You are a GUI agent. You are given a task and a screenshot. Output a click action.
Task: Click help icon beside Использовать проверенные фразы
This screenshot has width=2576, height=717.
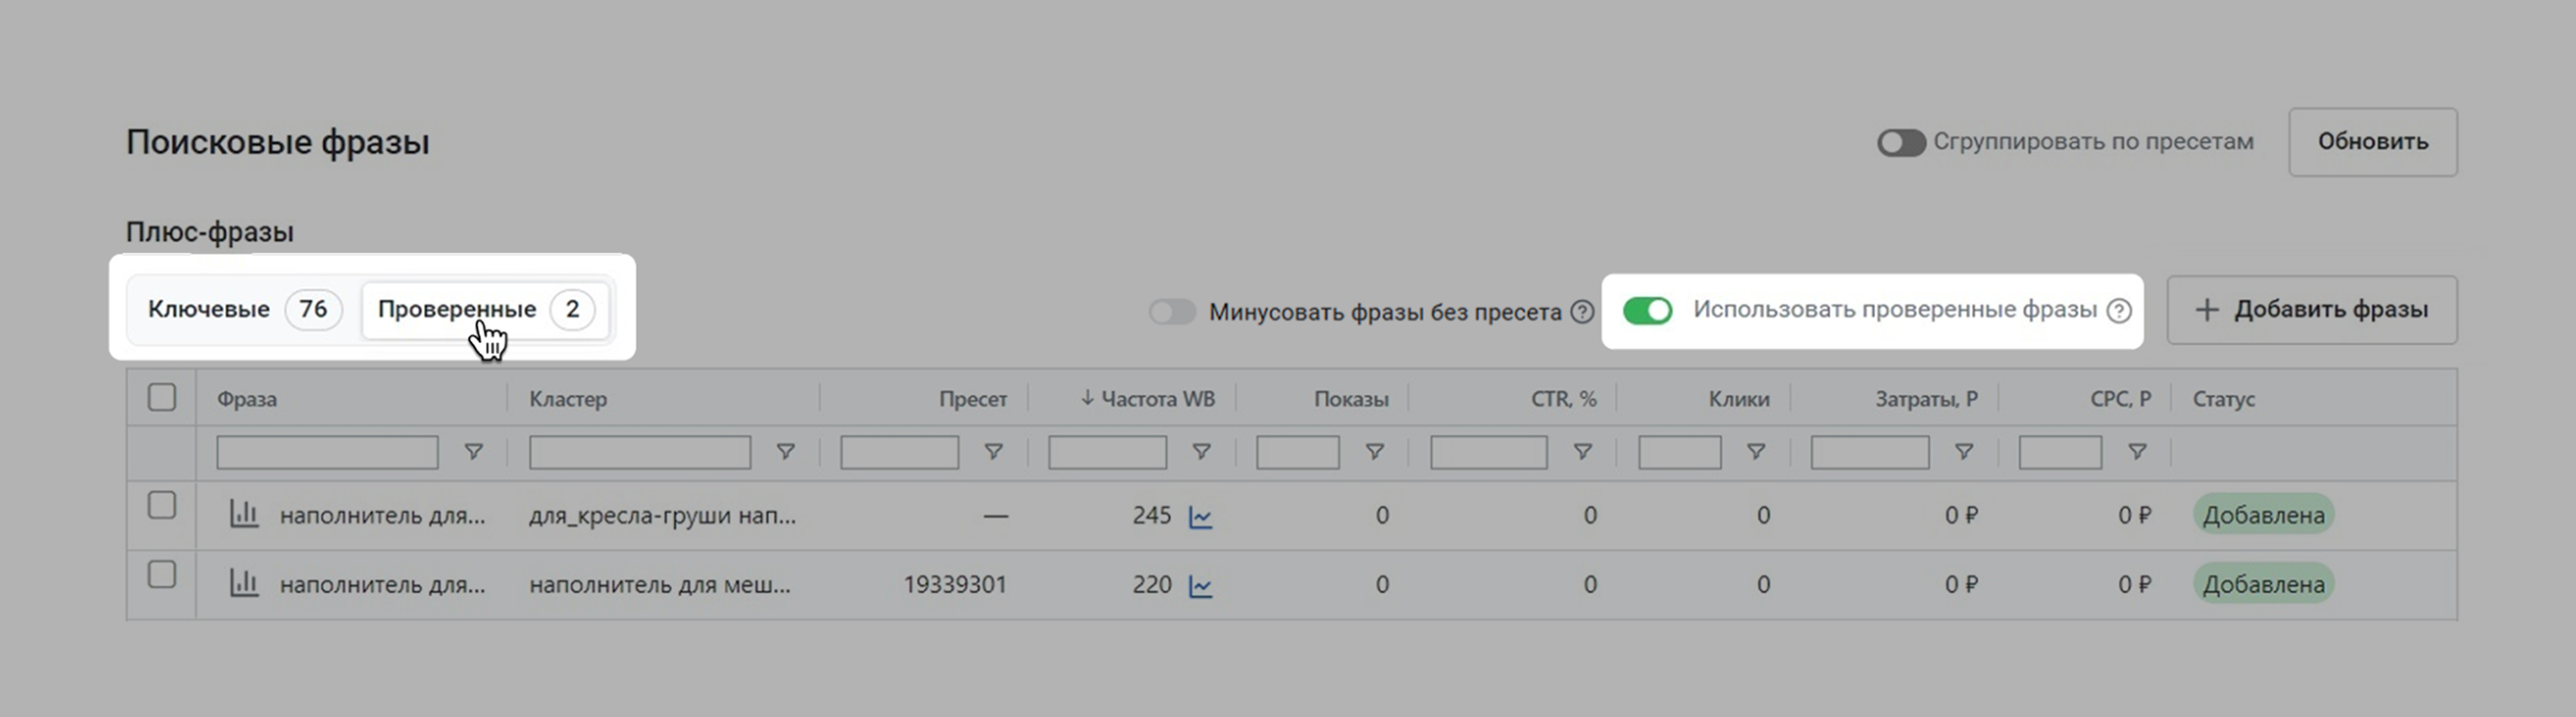tap(2118, 311)
